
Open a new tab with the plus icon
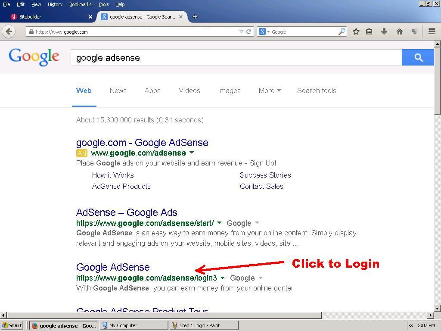click(x=195, y=17)
